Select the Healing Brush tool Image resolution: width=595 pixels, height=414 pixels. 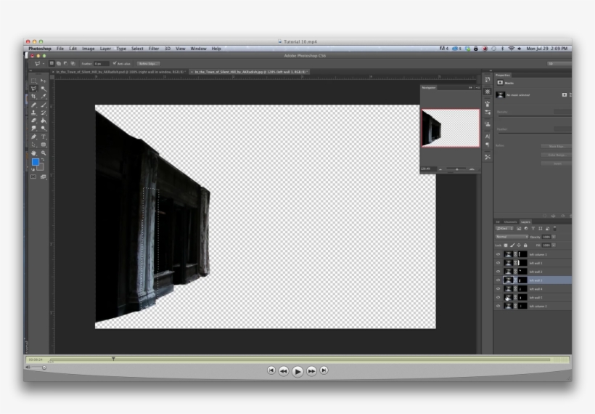point(34,105)
